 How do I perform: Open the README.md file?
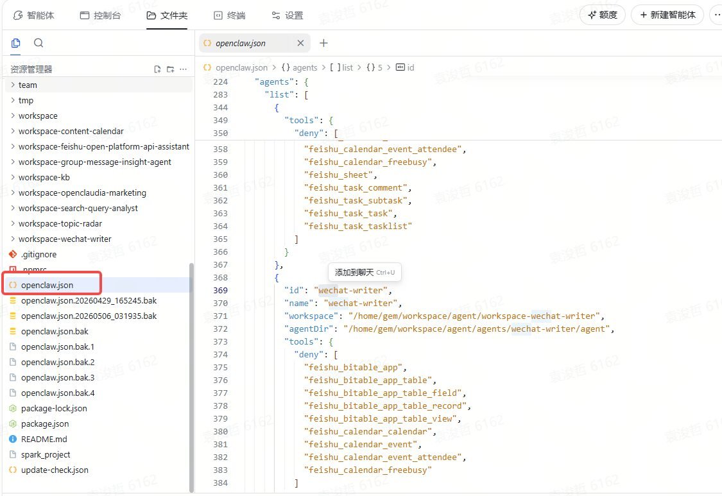coord(99,439)
